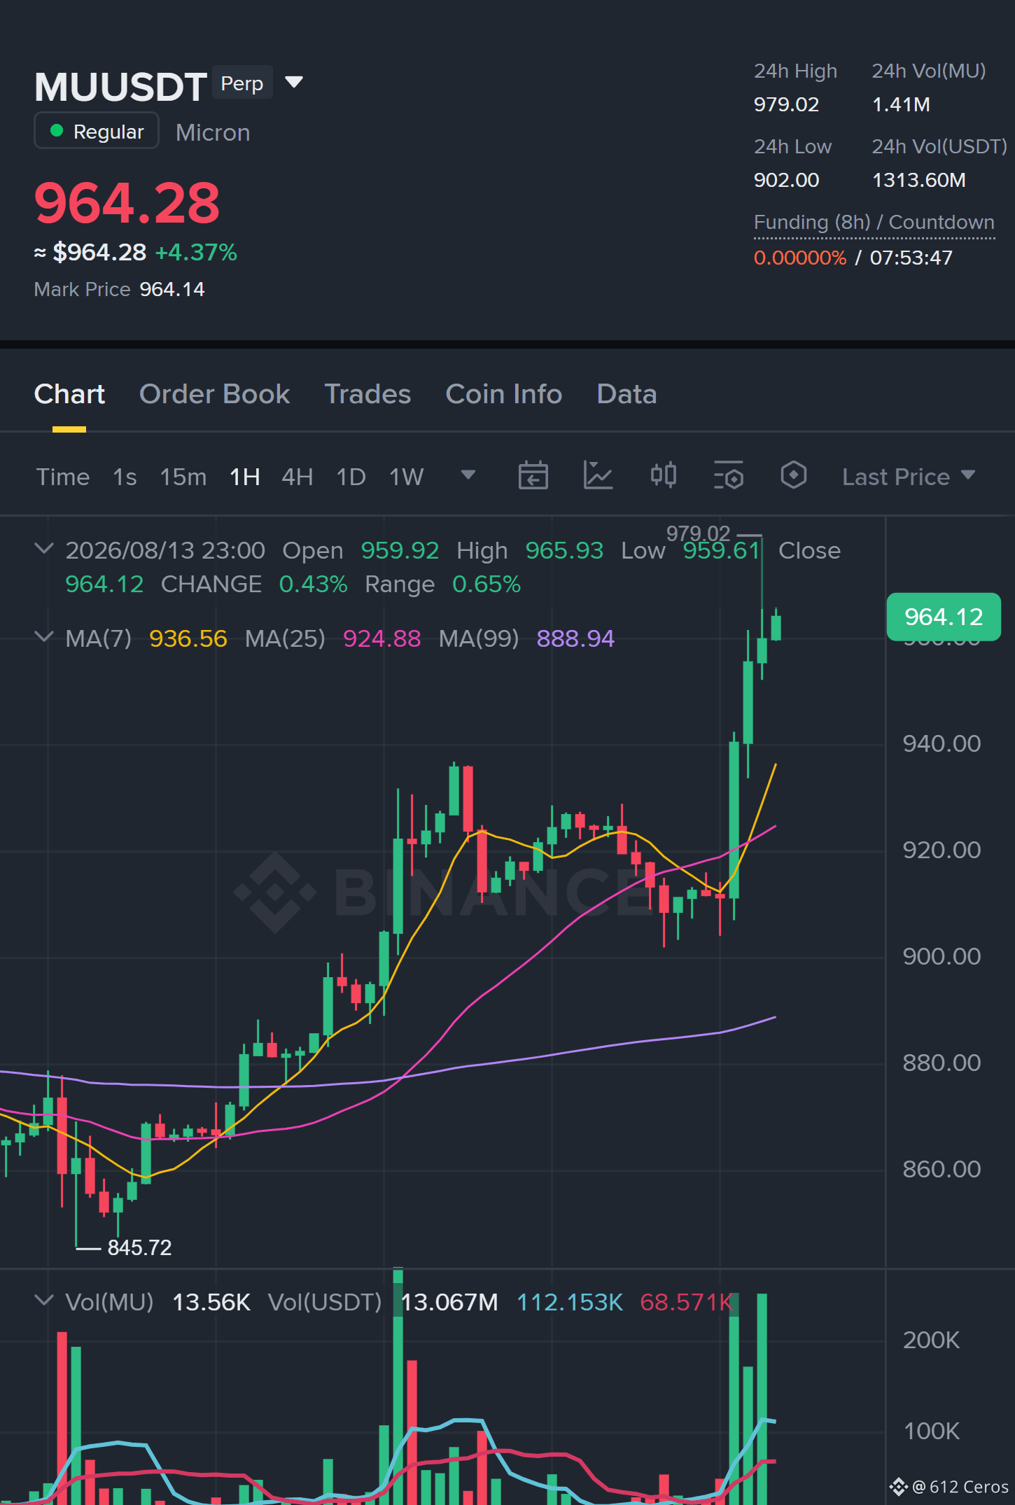Image resolution: width=1015 pixels, height=1505 pixels.
Task: Click the MA(25) value 924.88
Action: coord(381,638)
